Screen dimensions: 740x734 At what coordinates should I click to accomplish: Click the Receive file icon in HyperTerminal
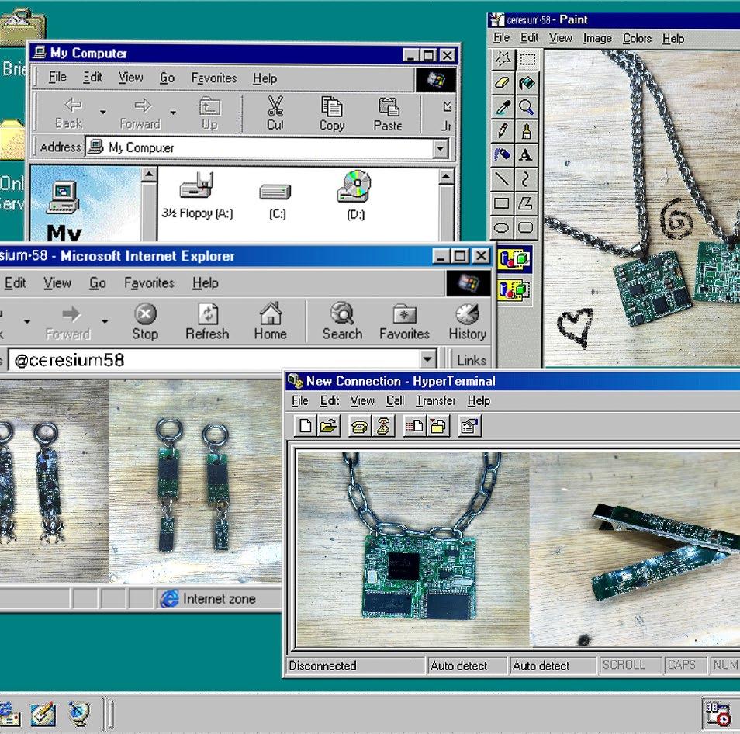438,426
